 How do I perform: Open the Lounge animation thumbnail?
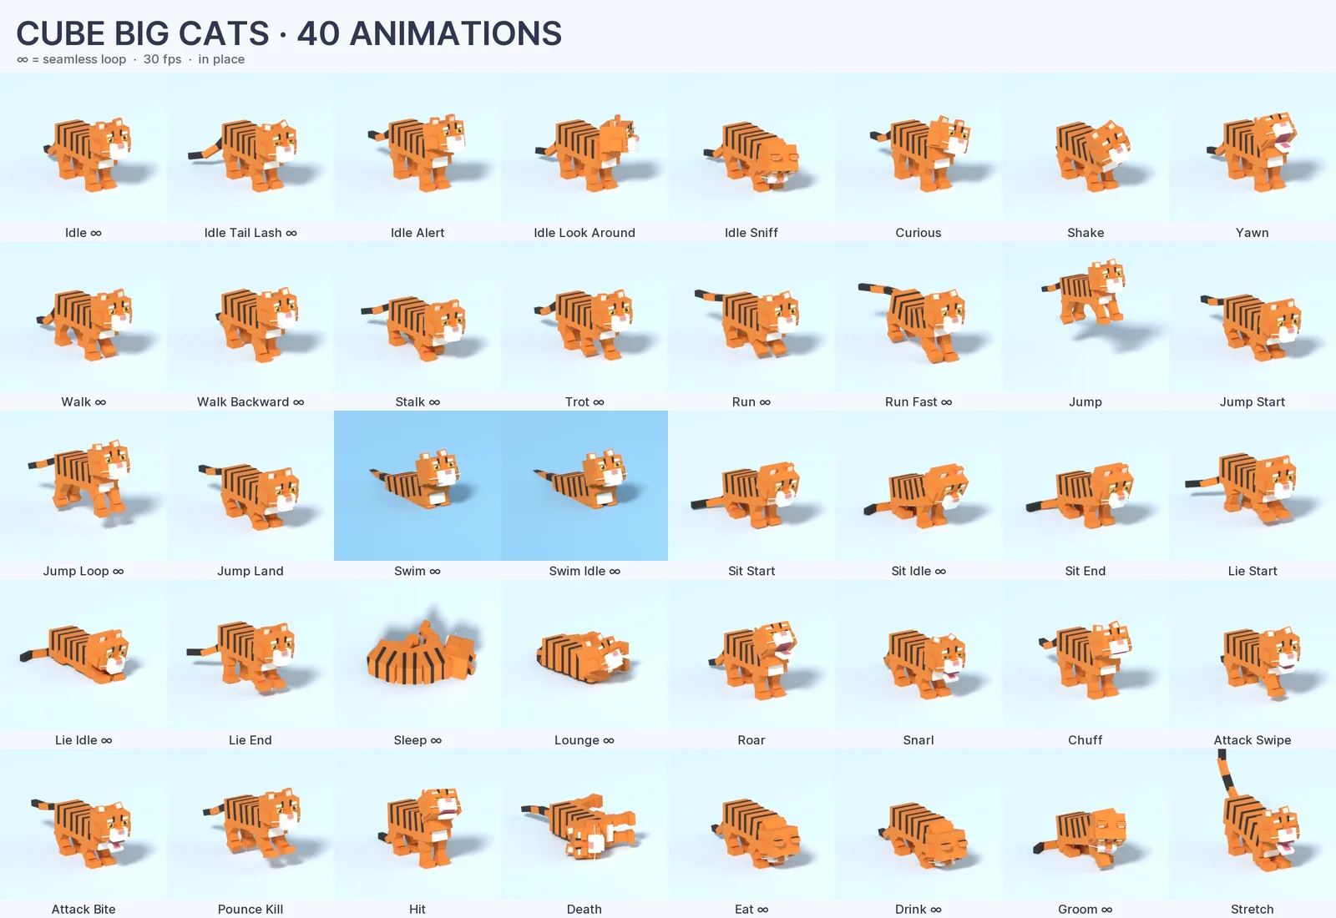tap(584, 655)
